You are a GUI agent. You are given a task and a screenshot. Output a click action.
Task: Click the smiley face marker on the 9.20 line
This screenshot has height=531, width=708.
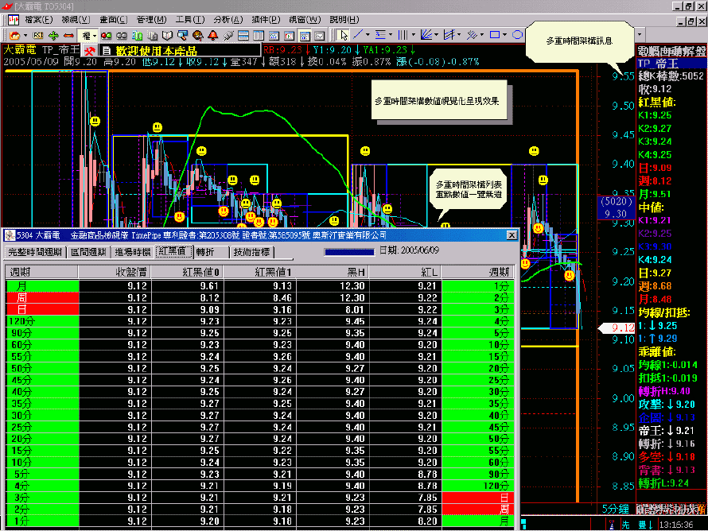point(570,275)
